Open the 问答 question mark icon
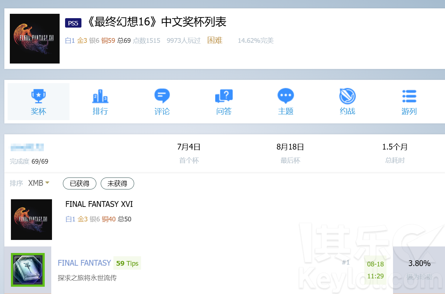The width and height of the screenshot is (445, 294). [x=224, y=96]
